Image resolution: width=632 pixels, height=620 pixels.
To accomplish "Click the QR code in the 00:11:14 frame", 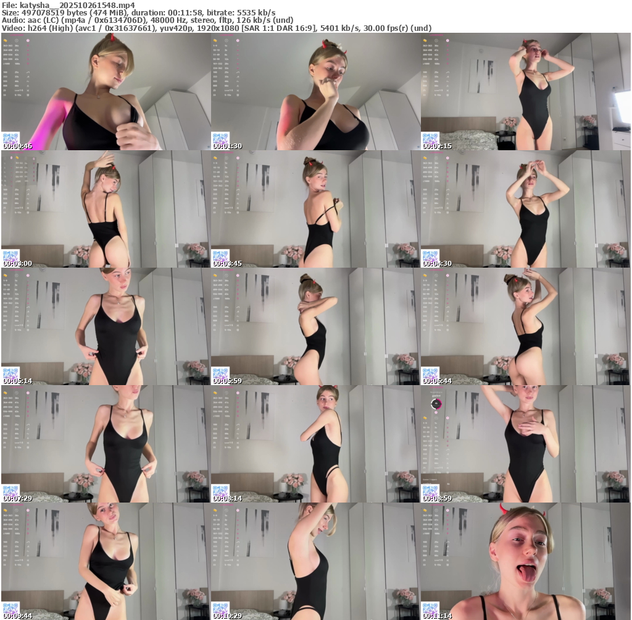I will pos(430,608).
